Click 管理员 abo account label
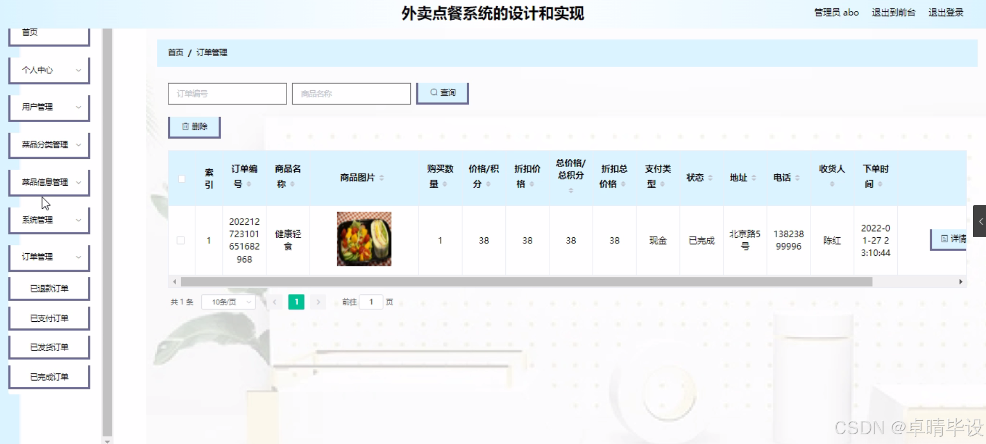This screenshot has height=444, width=986. click(836, 12)
